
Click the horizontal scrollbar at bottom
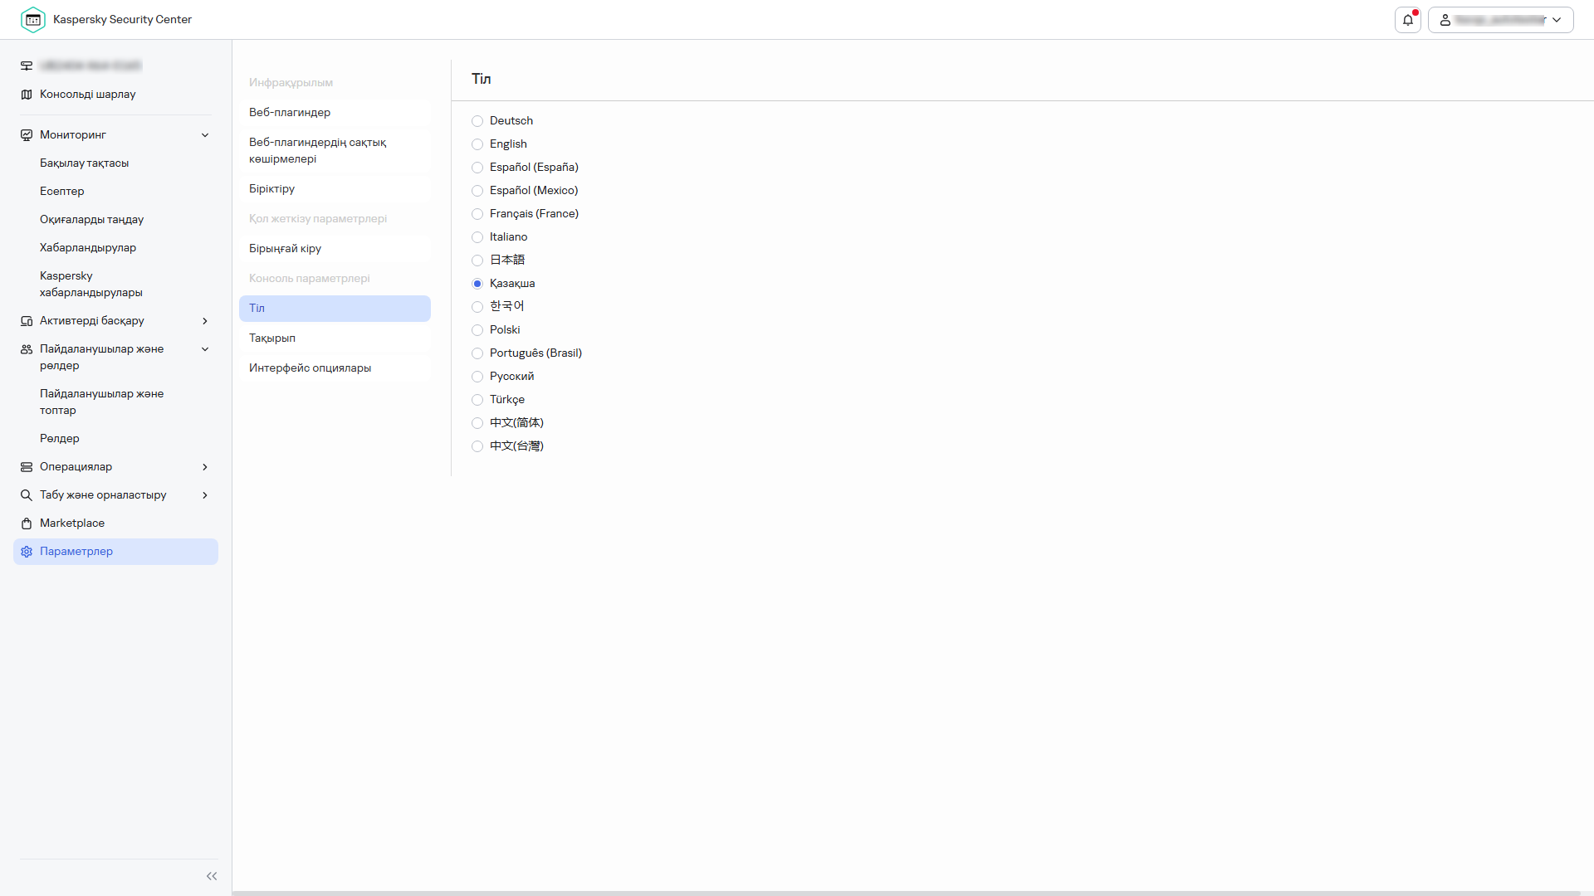click(905, 893)
